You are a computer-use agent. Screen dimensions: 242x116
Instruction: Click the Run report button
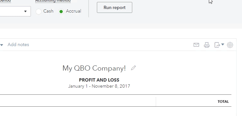point(115,7)
